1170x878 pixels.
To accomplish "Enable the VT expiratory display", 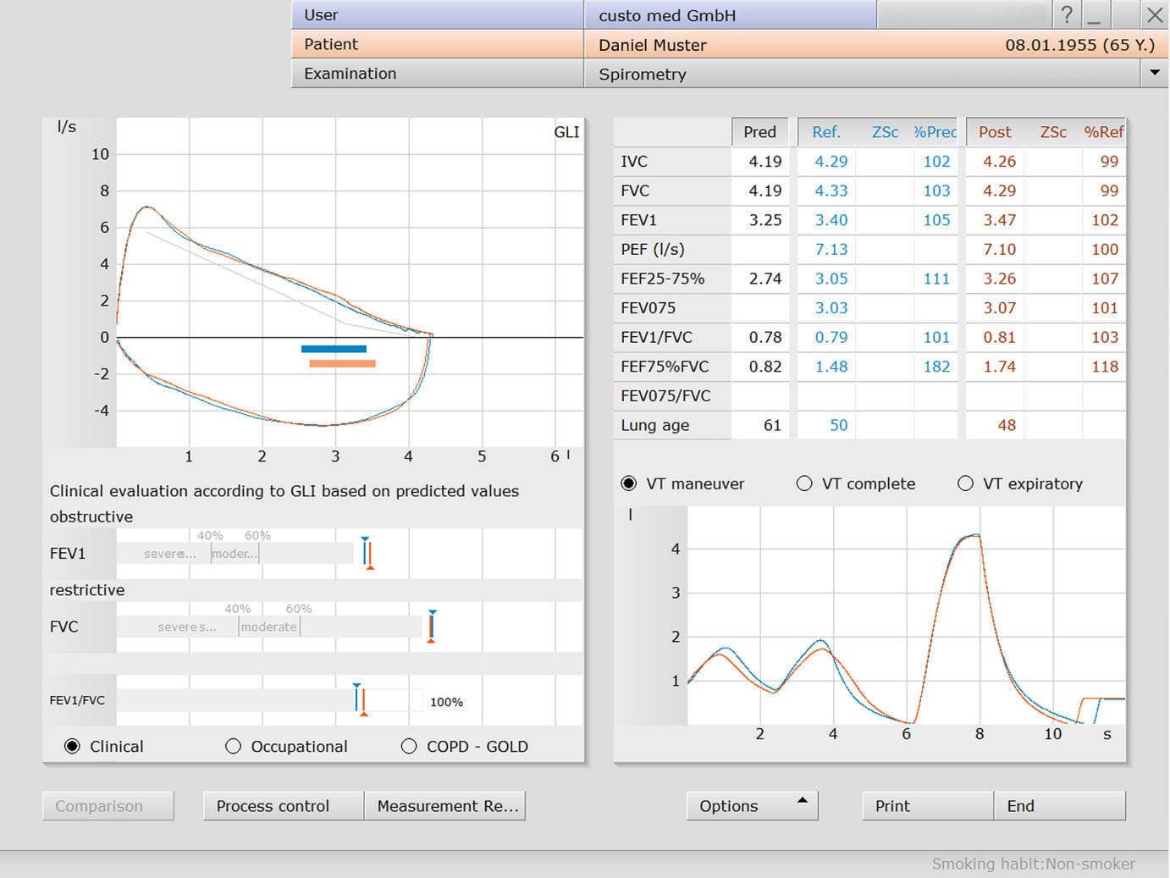I will [x=966, y=483].
